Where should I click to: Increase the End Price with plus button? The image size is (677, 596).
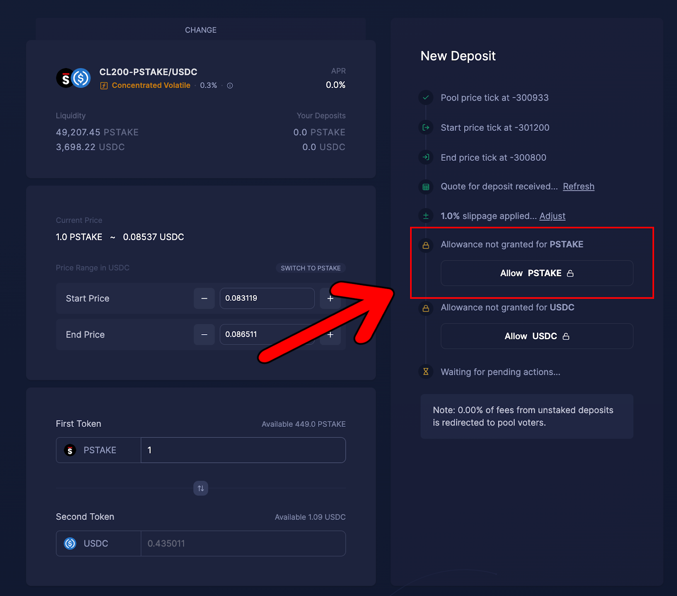pyautogui.click(x=330, y=335)
